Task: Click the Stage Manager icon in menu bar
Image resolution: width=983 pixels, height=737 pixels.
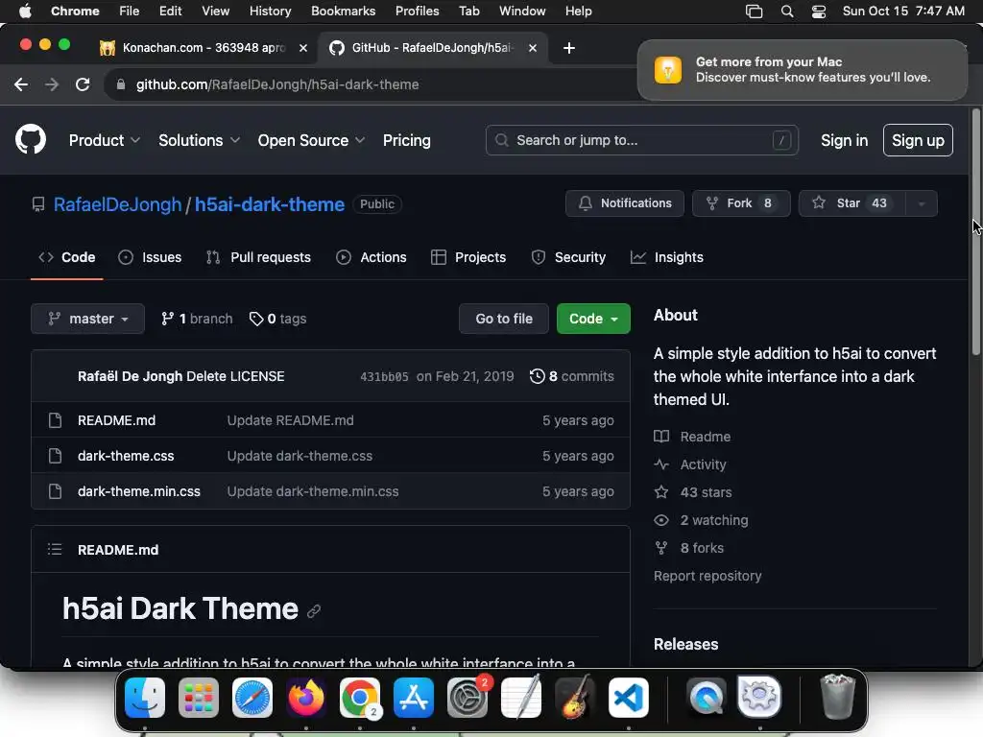Action: (x=754, y=11)
